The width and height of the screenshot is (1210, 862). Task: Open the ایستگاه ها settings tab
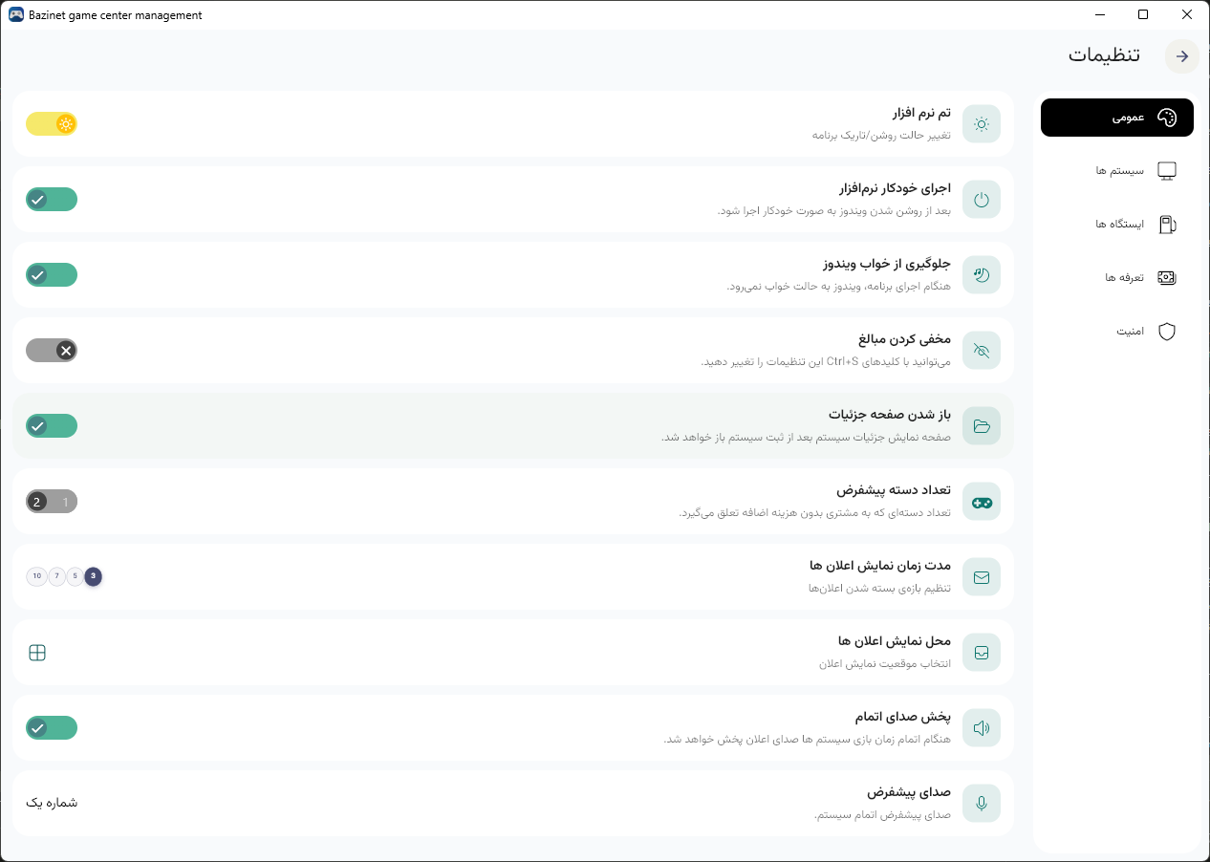click(x=1117, y=225)
